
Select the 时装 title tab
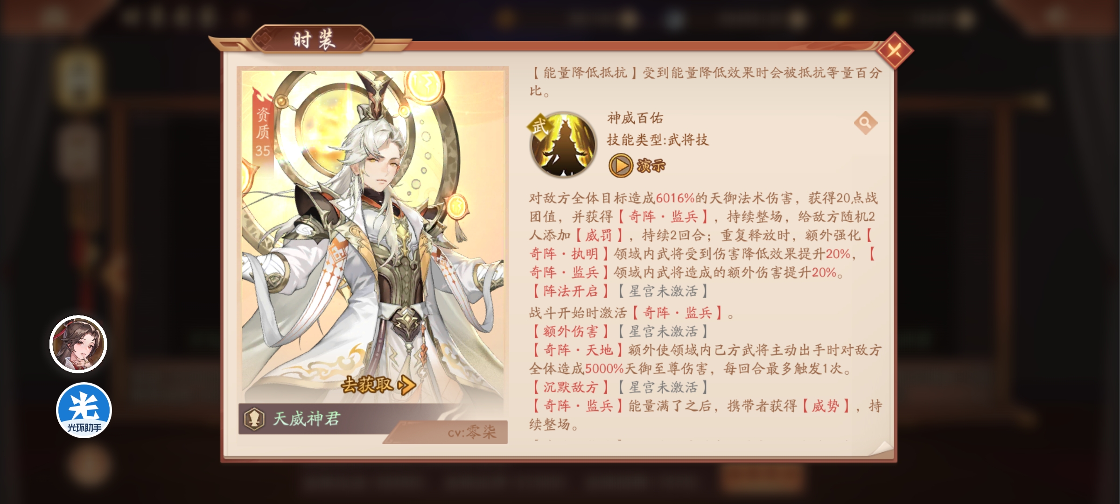(313, 40)
